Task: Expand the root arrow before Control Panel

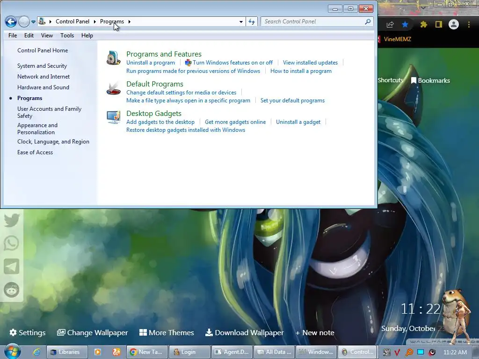Action: [x=51, y=22]
